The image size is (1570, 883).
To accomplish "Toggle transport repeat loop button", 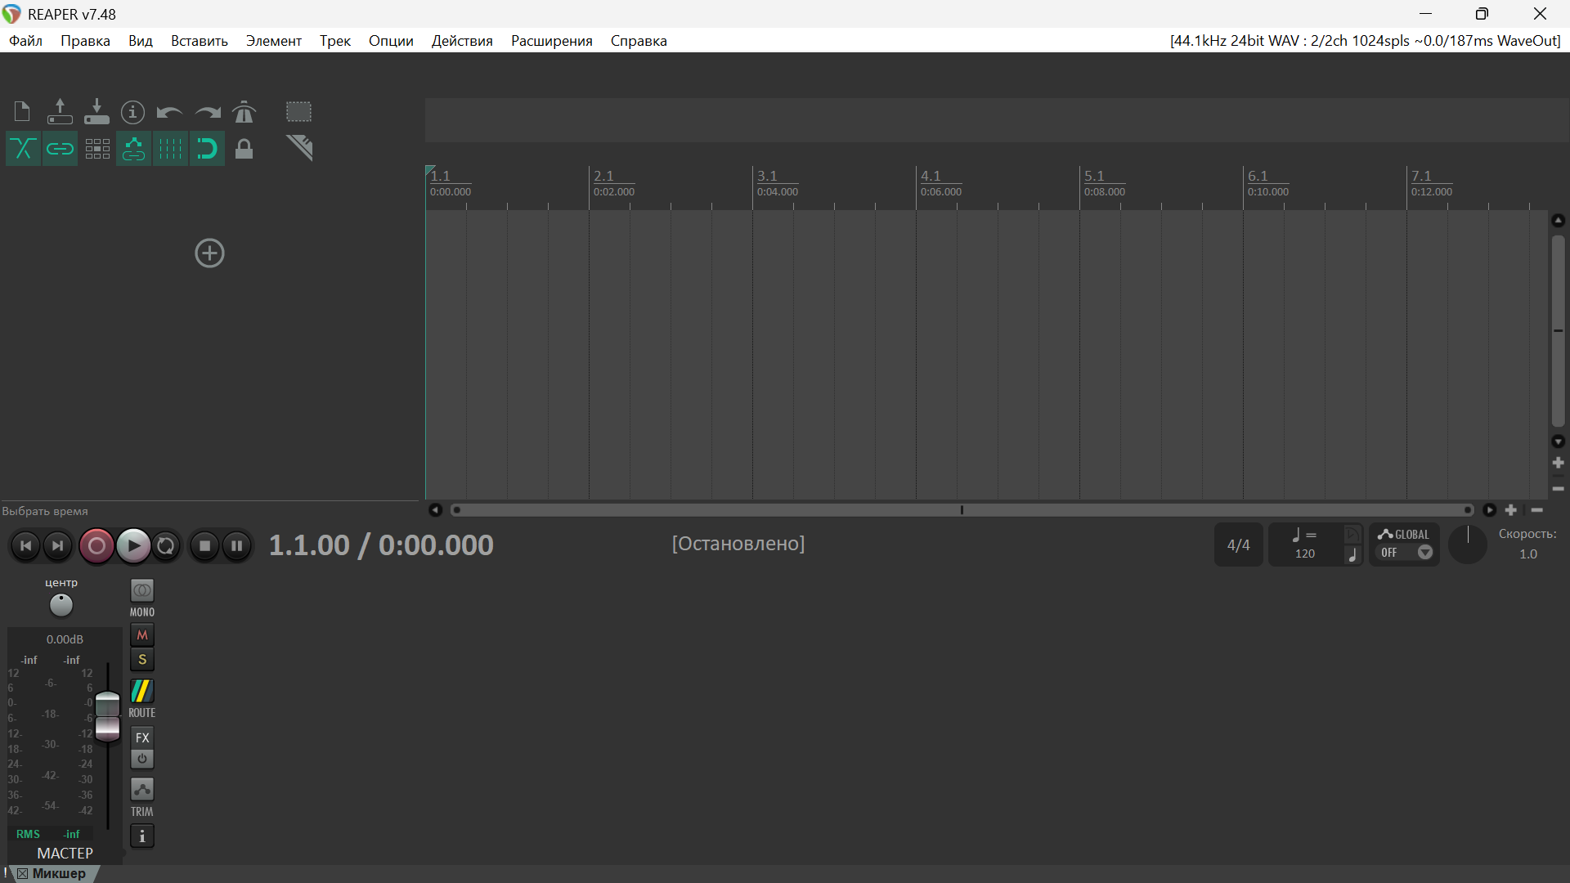I will coord(166,545).
